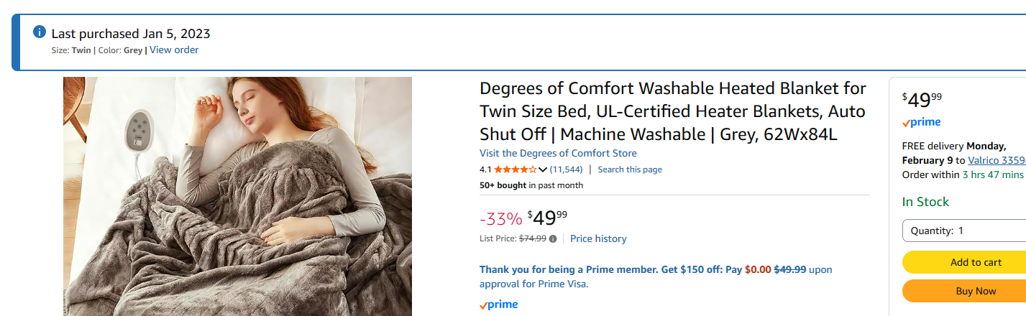Click the Prime logo below the Prime Visa offer
The height and width of the screenshot is (316, 1026).
498,305
